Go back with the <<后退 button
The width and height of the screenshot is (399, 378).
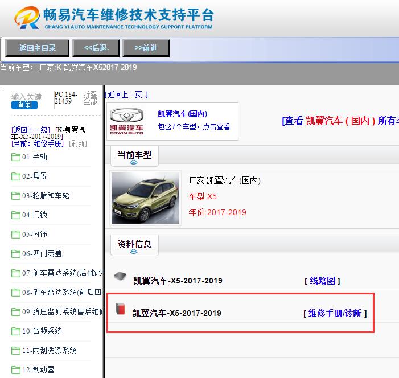coord(96,48)
